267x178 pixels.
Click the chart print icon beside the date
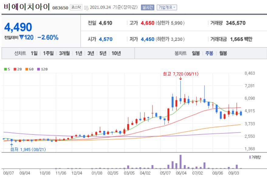point(87,8)
